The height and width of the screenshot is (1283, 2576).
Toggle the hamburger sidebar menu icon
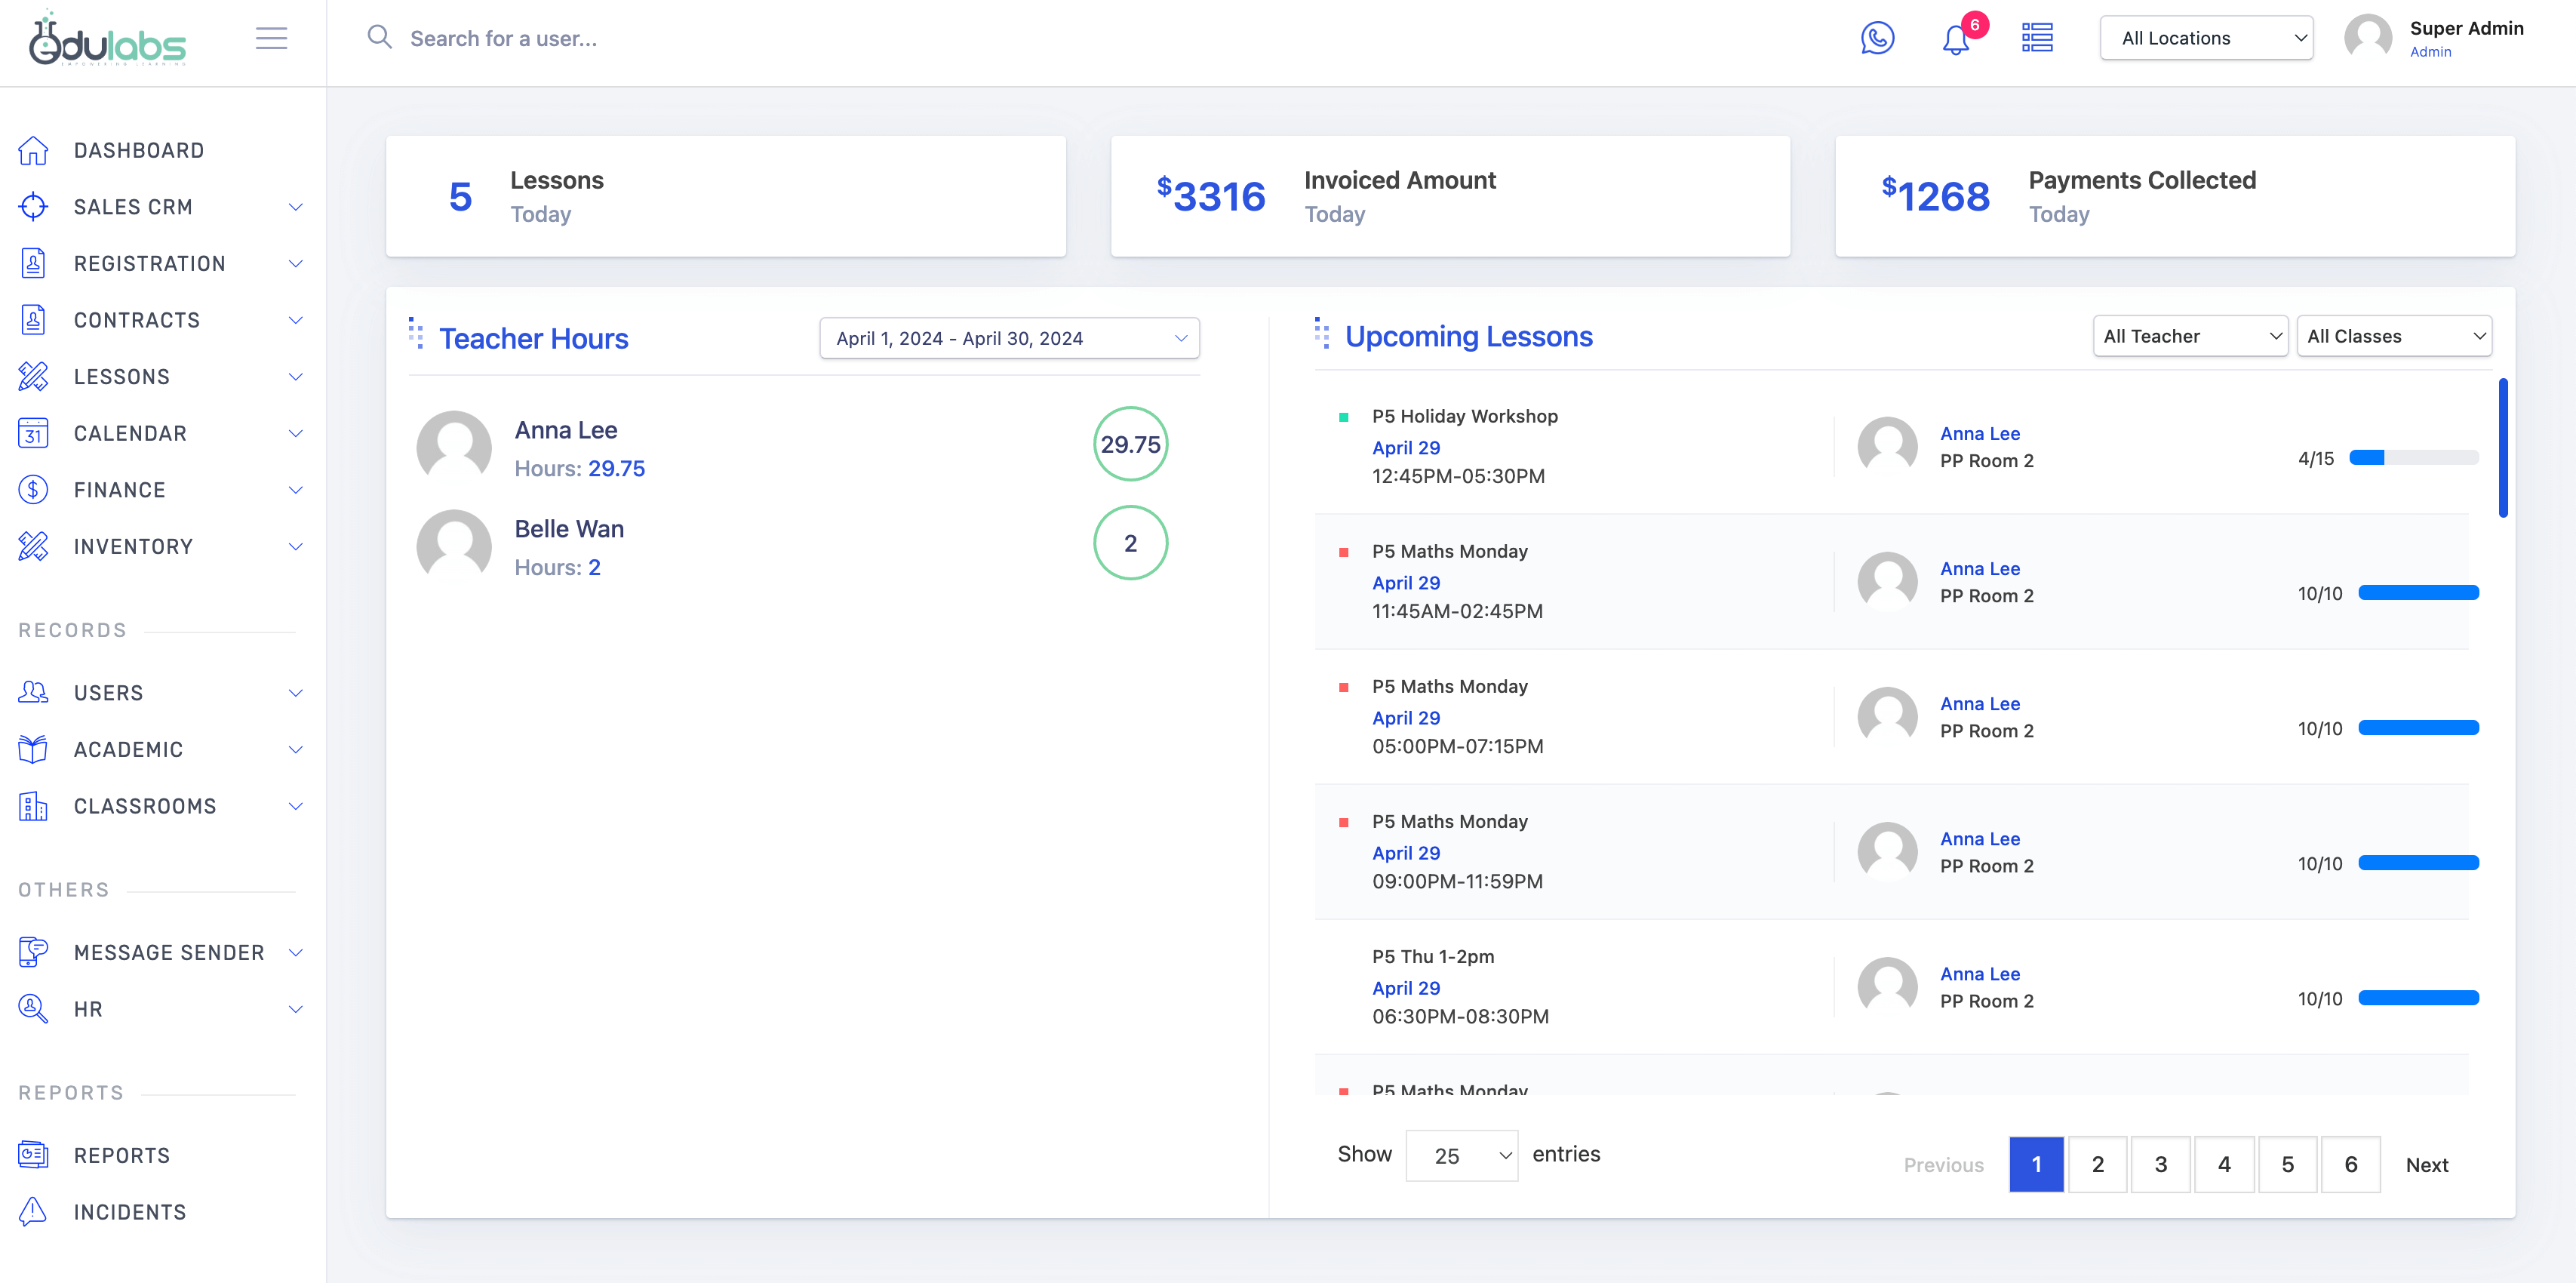271,38
